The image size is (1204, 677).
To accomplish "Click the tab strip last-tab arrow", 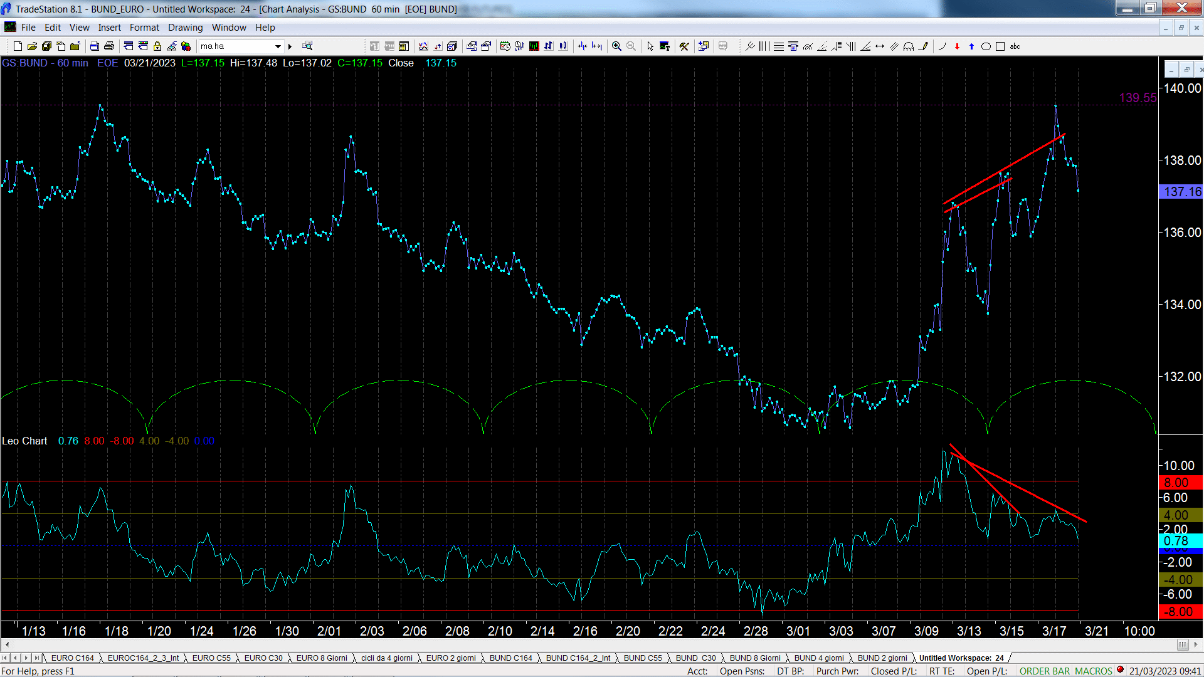I will point(37,658).
